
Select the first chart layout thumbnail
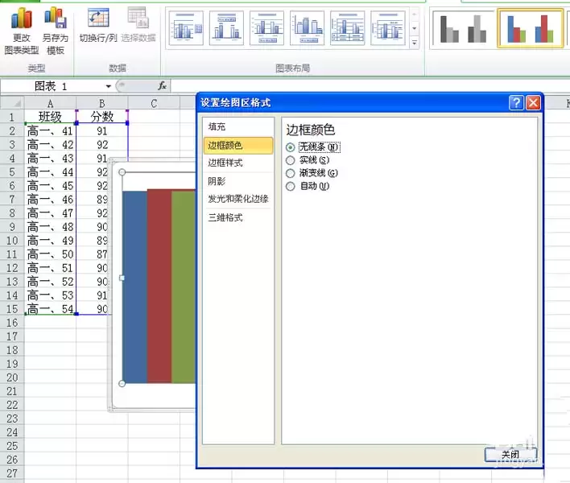tap(186, 28)
